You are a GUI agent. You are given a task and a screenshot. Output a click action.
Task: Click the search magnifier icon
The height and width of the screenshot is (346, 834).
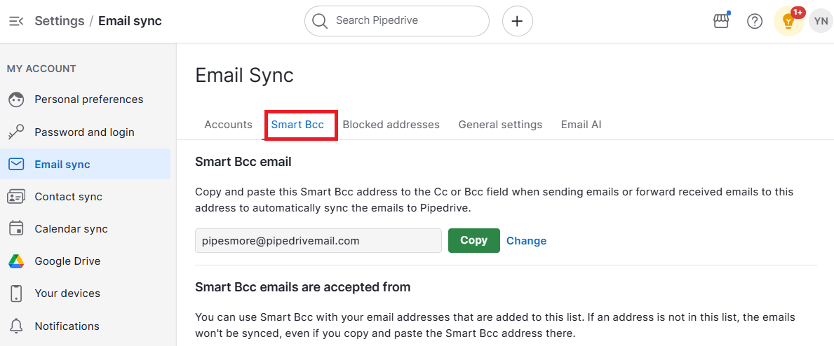click(x=320, y=21)
